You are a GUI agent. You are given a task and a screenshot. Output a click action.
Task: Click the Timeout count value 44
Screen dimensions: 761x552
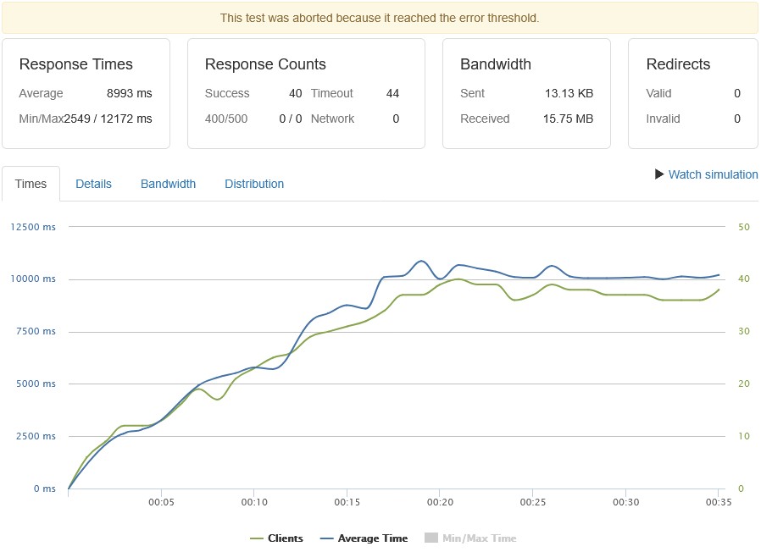(x=392, y=93)
